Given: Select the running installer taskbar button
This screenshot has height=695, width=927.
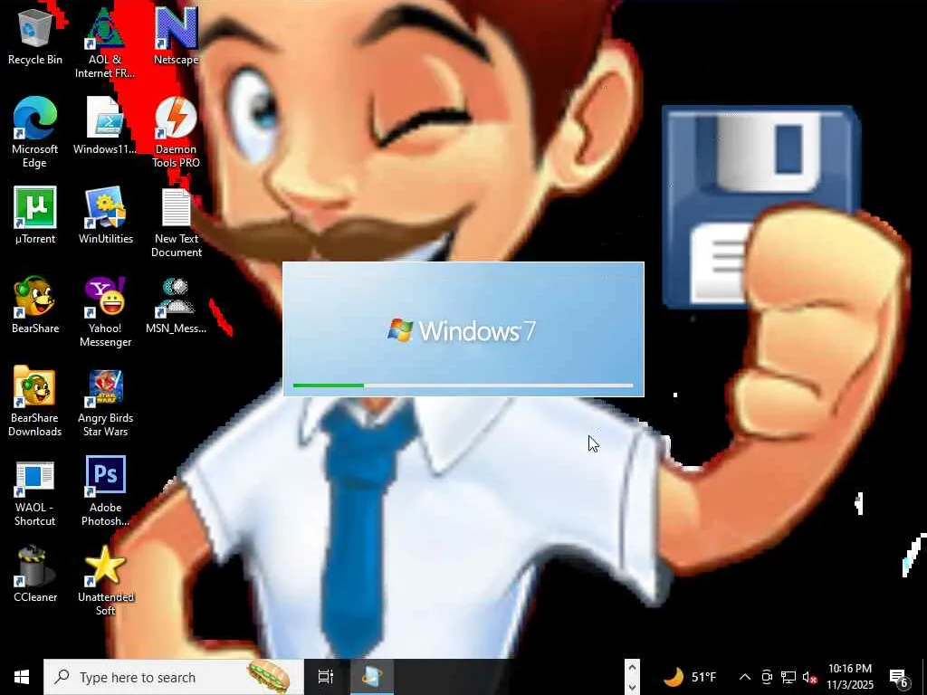Looking at the screenshot, I should pos(372,677).
